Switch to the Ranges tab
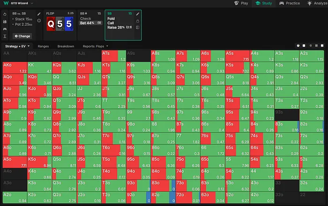The height and width of the screenshot is (206, 328). [43, 46]
